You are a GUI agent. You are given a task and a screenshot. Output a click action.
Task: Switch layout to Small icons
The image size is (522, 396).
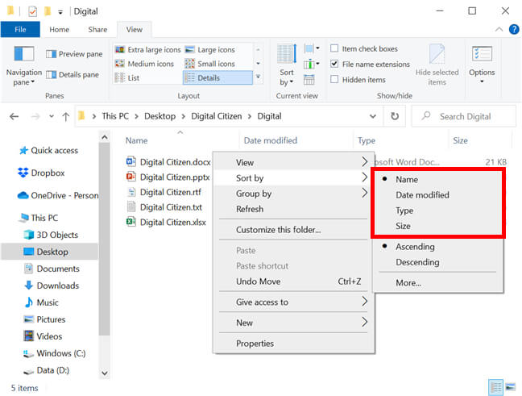click(210, 64)
